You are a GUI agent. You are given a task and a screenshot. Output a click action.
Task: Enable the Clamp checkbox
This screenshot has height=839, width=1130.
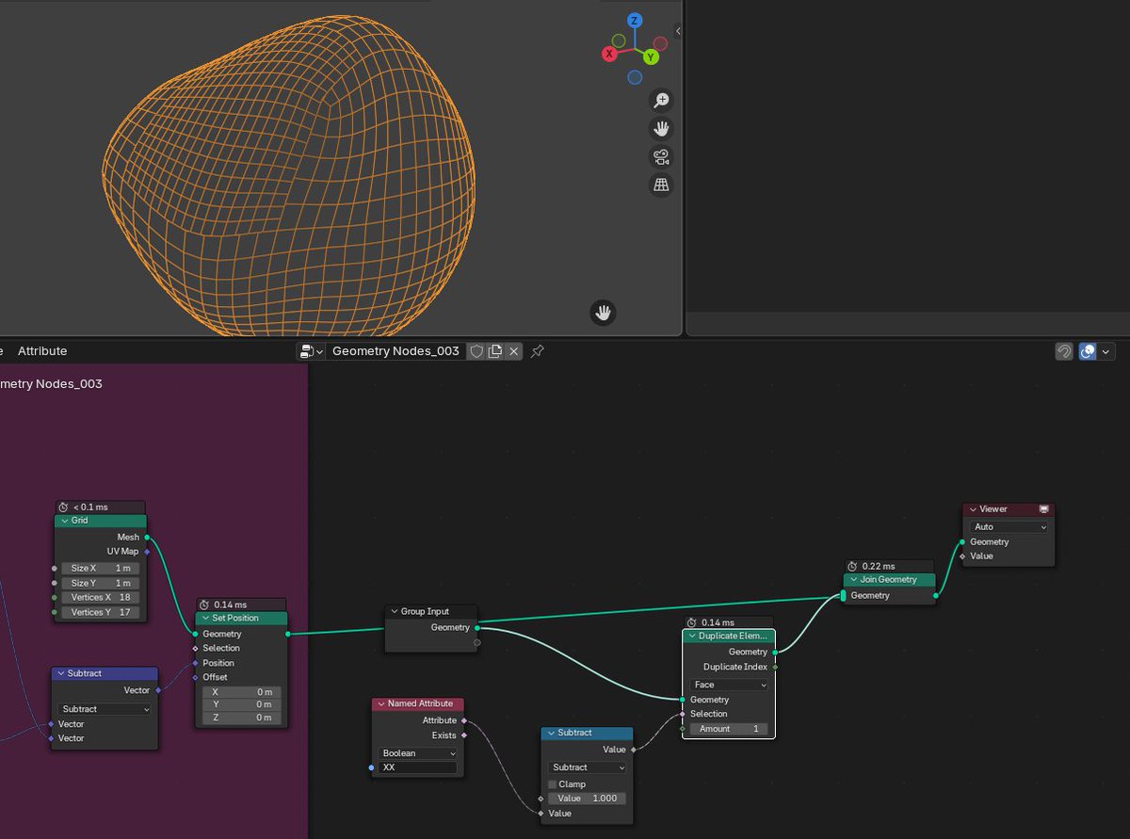coord(552,784)
